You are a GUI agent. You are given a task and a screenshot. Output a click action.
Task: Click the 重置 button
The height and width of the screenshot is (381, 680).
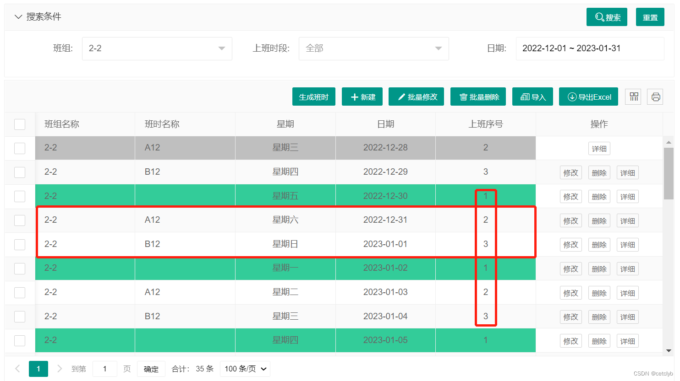coord(650,17)
